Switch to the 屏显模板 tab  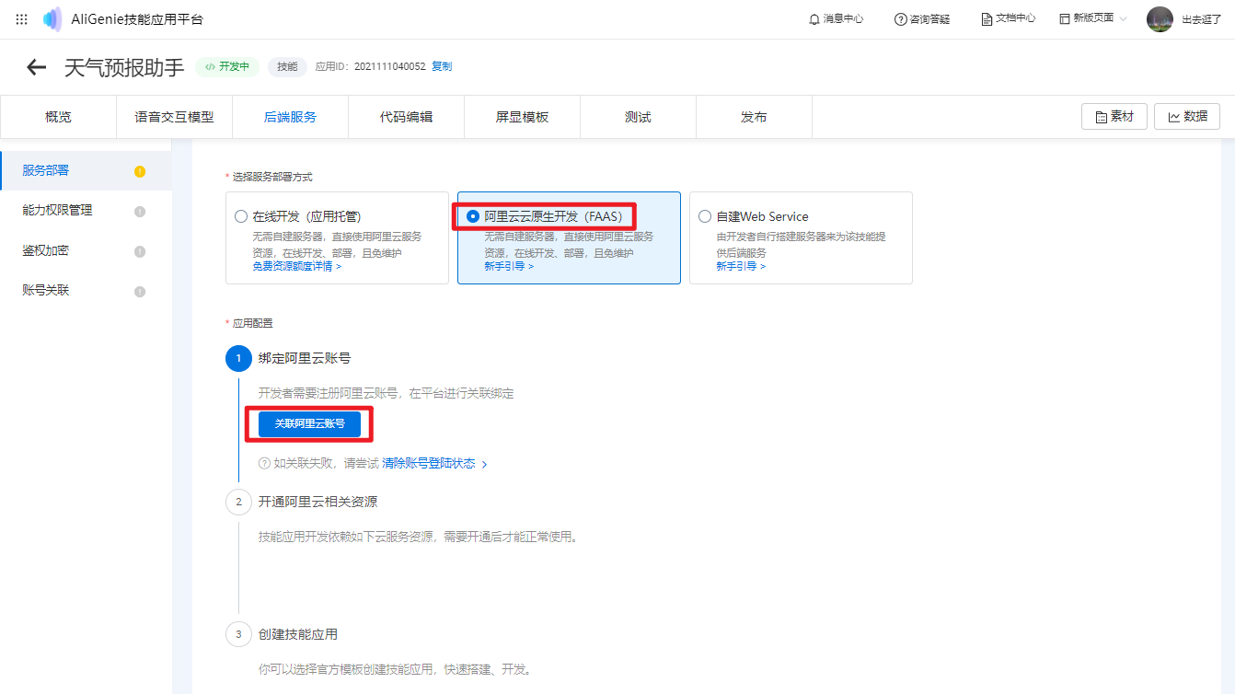pos(522,117)
